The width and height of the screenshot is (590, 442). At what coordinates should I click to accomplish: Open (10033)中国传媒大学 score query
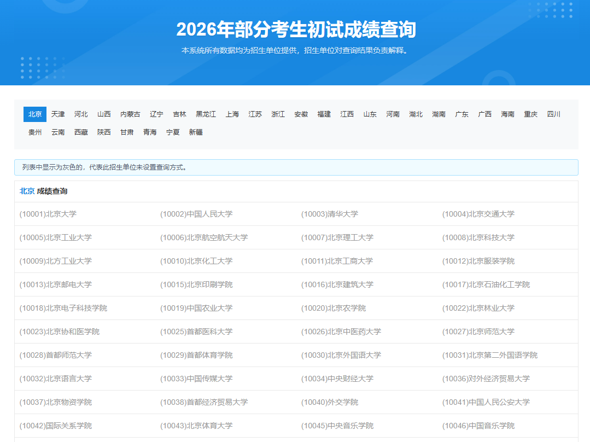pos(196,379)
